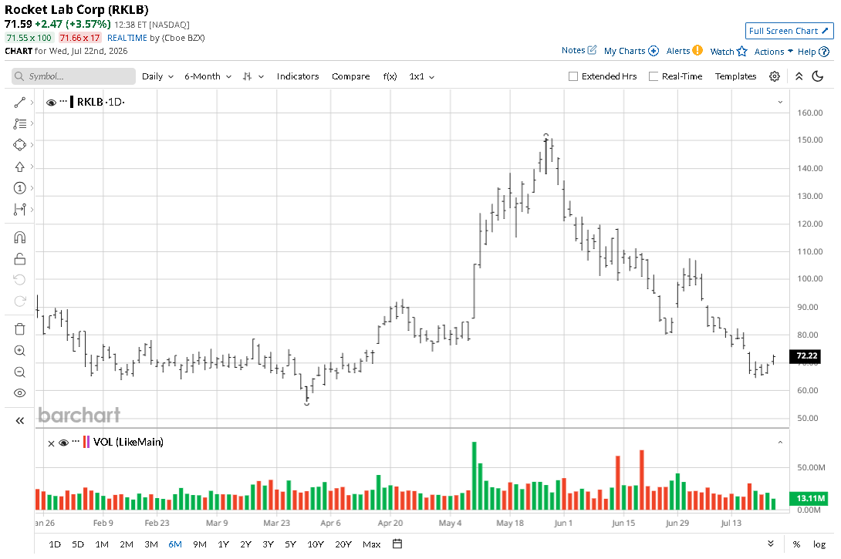Click the Watch star icon
841x559 pixels.
pyautogui.click(x=741, y=51)
